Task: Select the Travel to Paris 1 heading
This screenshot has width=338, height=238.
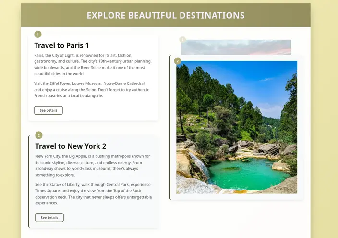Action: click(61, 45)
